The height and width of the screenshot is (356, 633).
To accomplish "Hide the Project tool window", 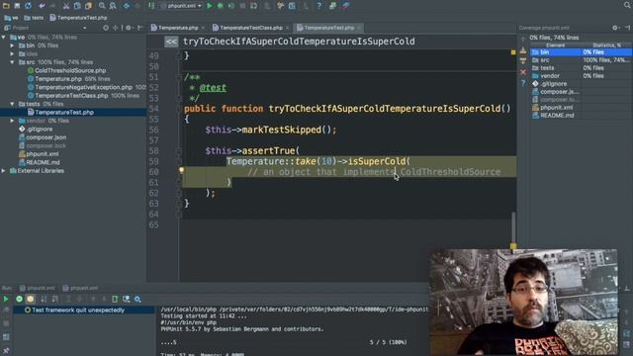I will click(x=140, y=28).
